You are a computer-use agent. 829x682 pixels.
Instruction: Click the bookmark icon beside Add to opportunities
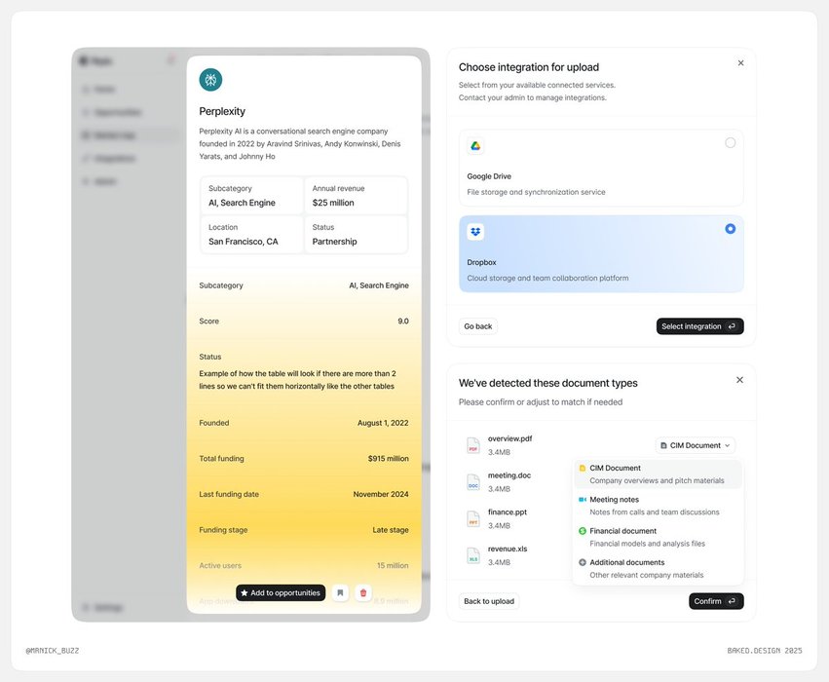click(x=340, y=592)
